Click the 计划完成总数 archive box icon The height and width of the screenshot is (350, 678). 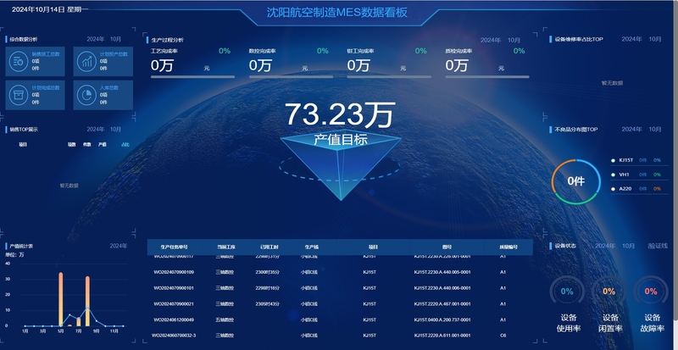19,95
